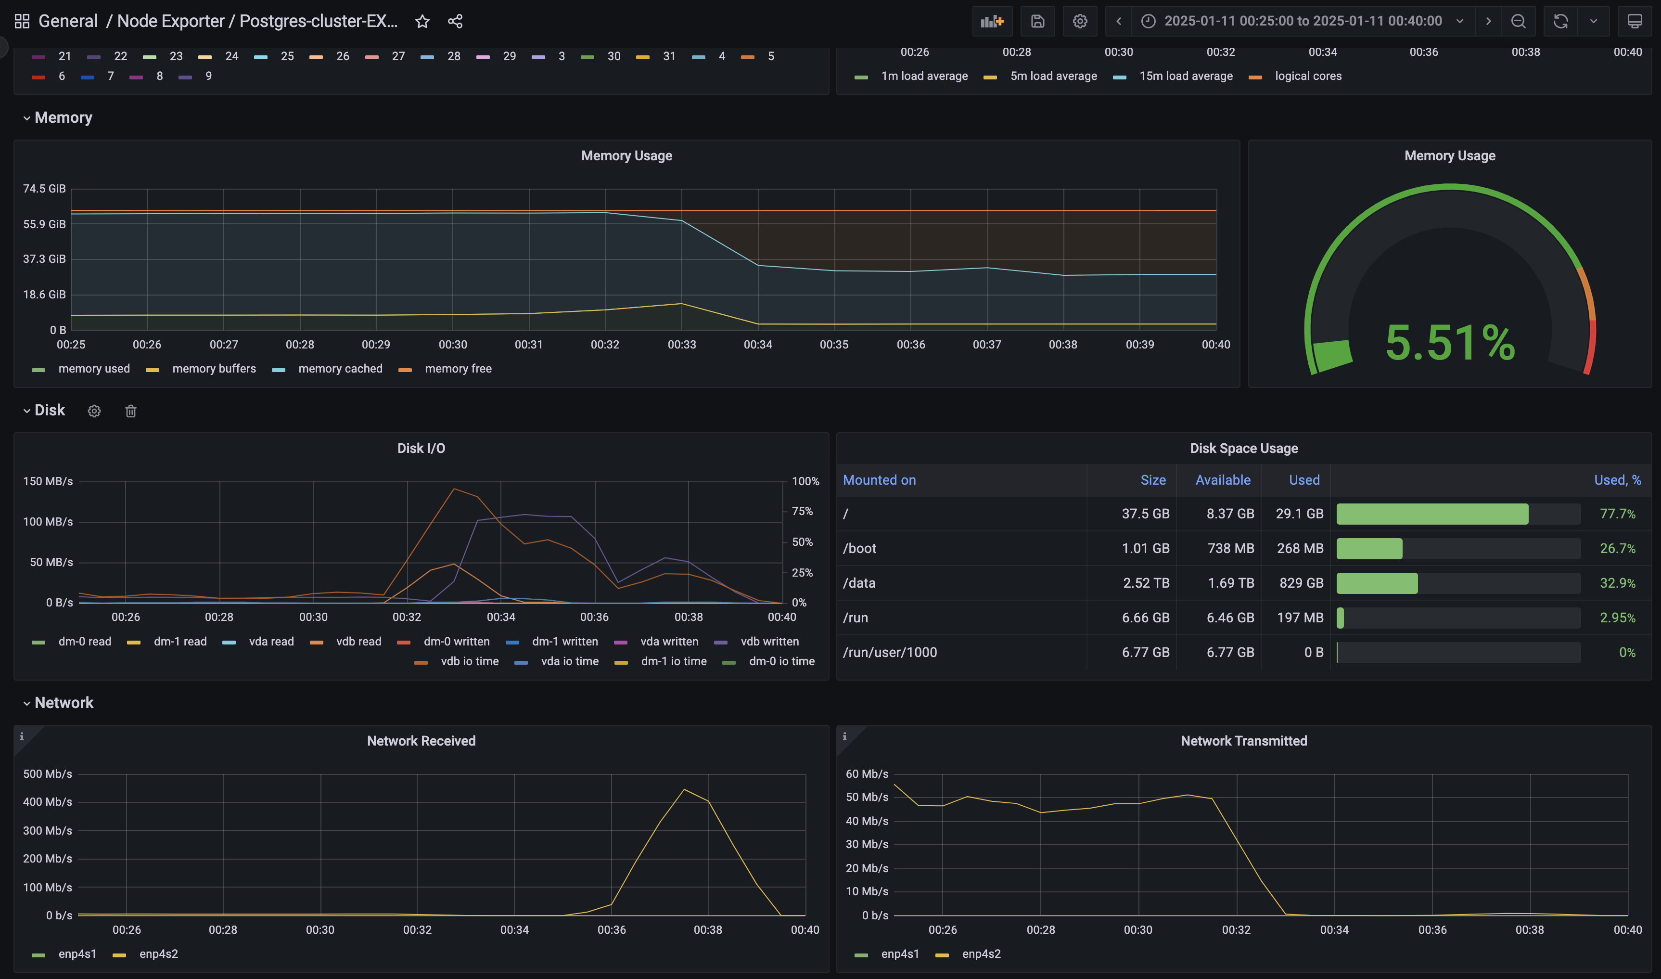Open Memory Usage gauge panel title menu
1661x979 pixels.
pos(1449,155)
